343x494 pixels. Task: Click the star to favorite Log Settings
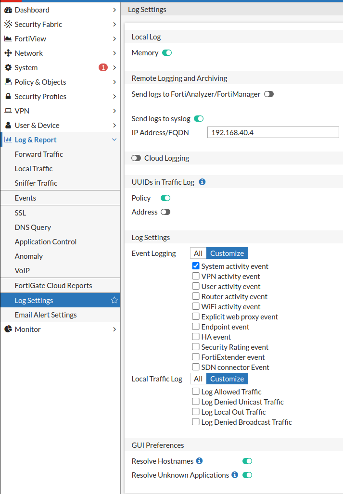point(114,300)
